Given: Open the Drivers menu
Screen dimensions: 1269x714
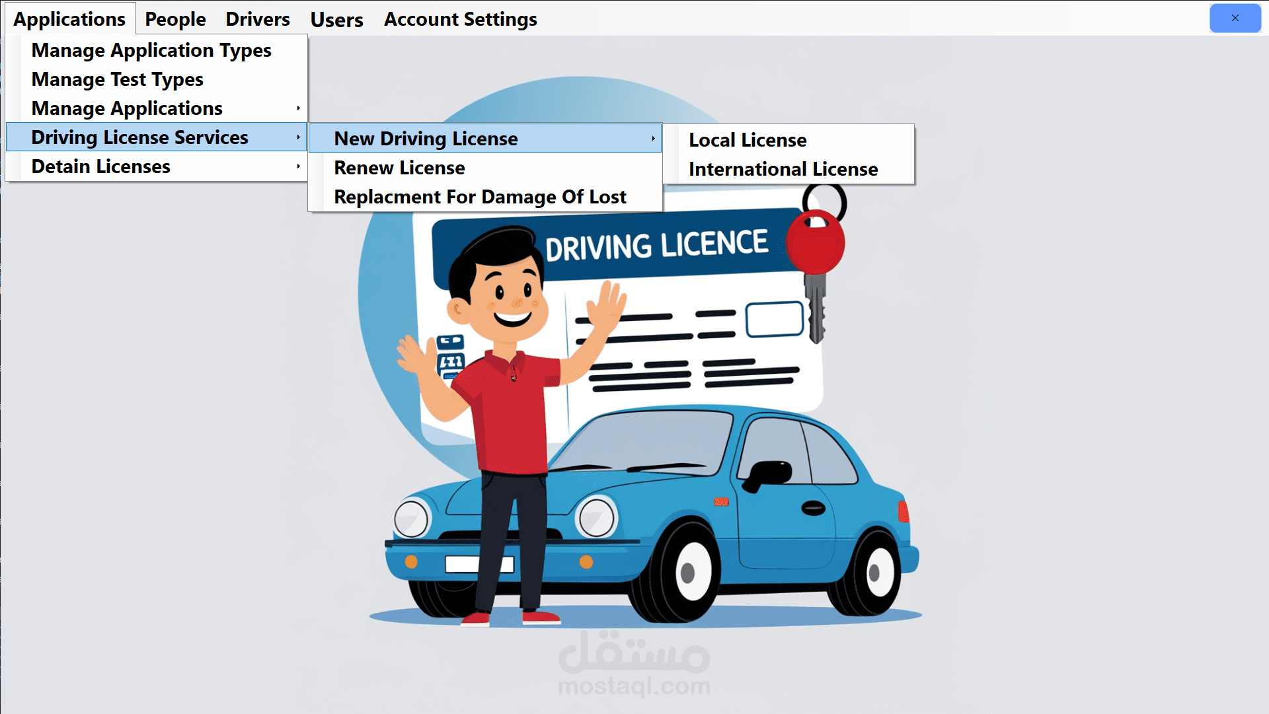Looking at the screenshot, I should click(257, 19).
